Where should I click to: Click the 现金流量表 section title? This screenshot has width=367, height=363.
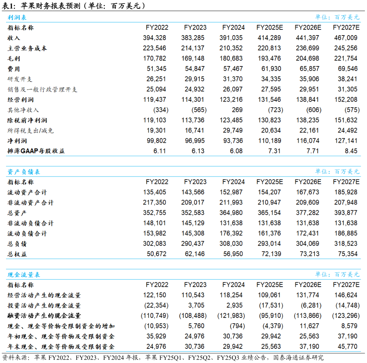23,275
